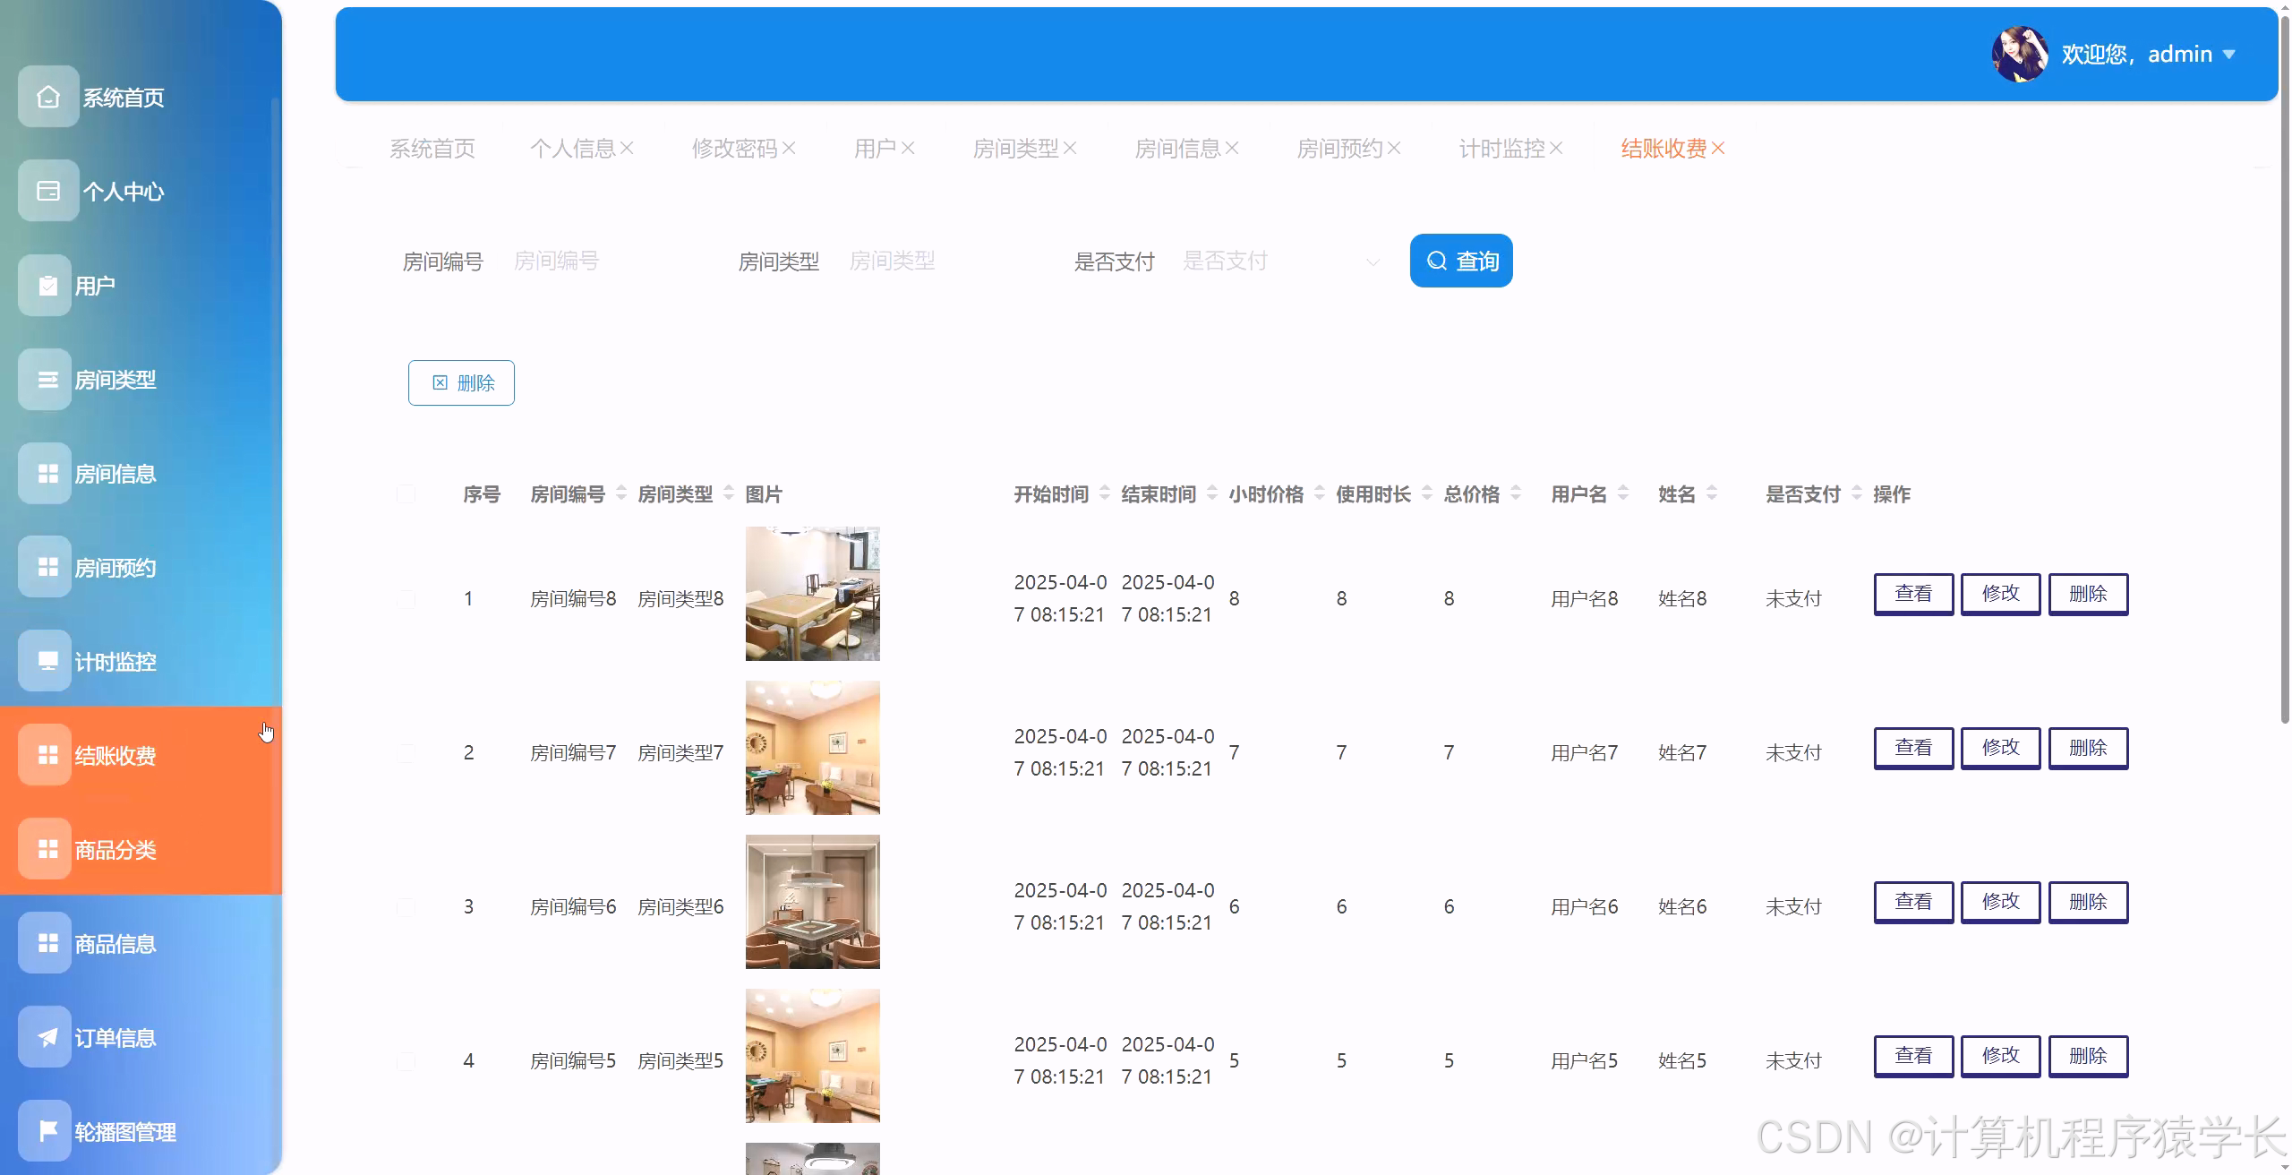
Task: Check the checkbox for row 3
Action: (407, 905)
